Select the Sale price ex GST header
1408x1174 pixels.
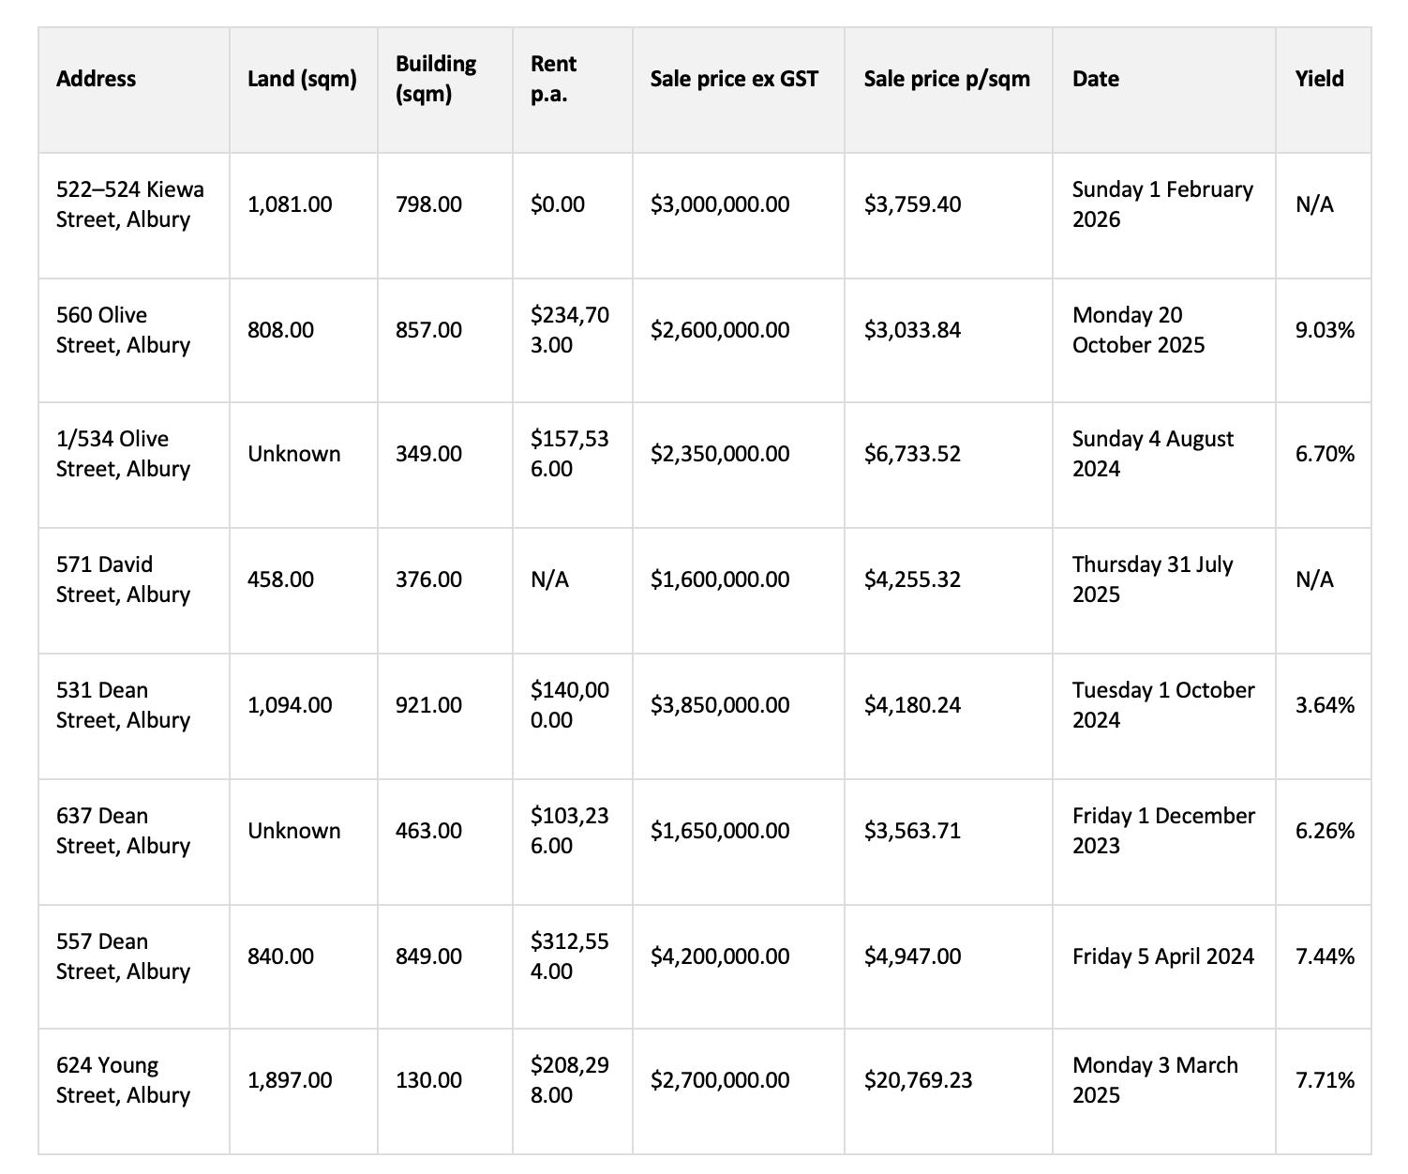(734, 79)
